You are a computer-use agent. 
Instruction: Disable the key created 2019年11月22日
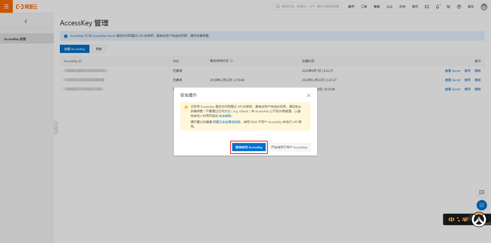tap(467, 80)
